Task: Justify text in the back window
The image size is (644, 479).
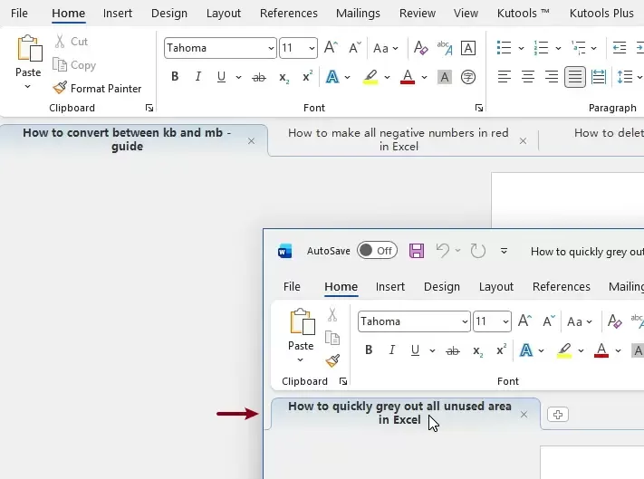Action: [575, 77]
